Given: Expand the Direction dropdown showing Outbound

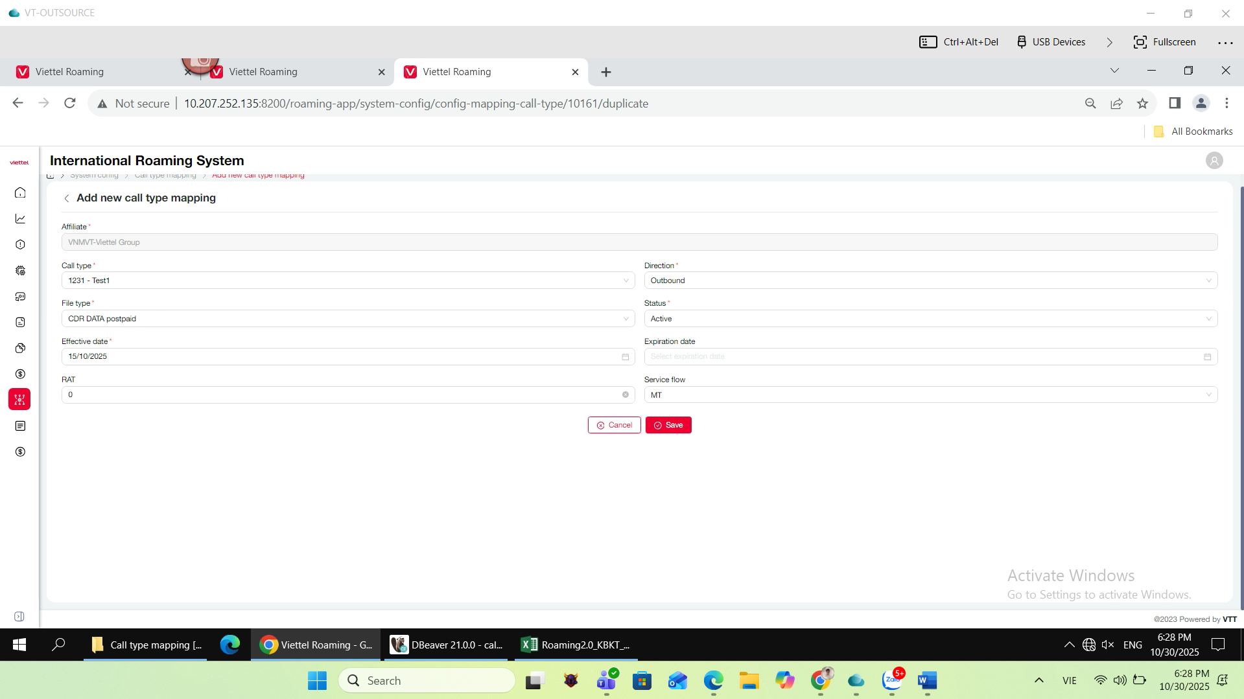Looking at the screenshot, I should pos(930,281).
